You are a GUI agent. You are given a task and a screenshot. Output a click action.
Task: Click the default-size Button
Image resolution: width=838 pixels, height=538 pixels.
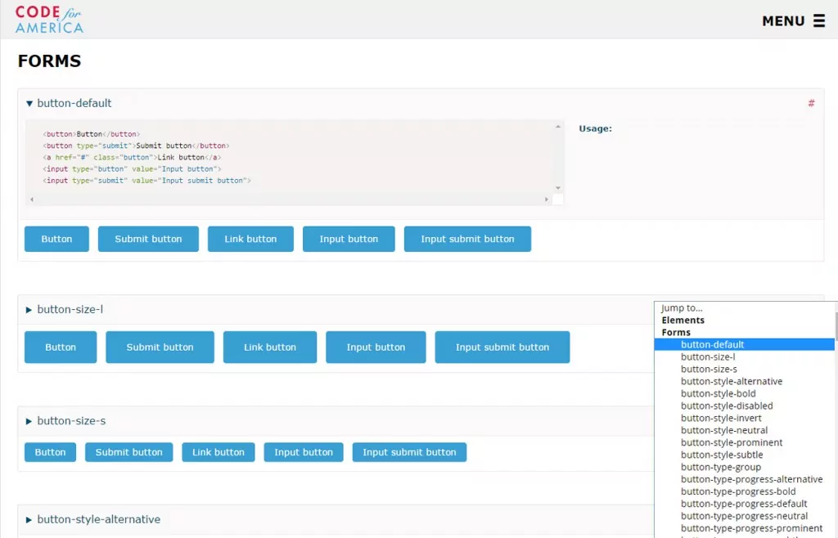56,239
